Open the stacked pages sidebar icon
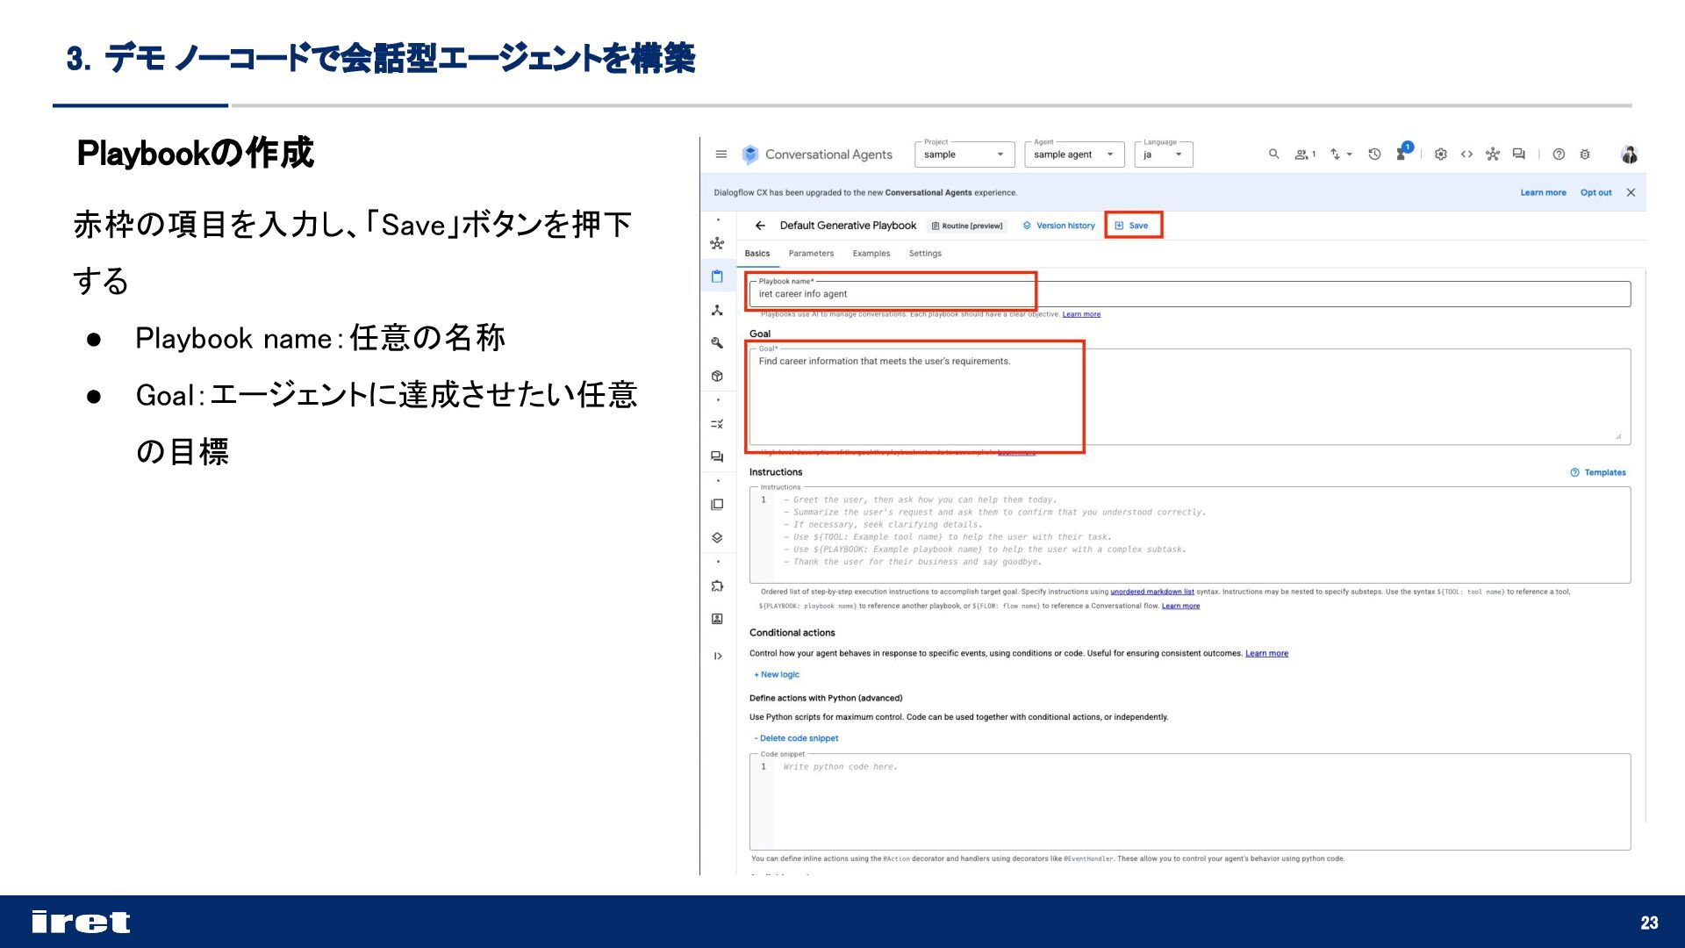The height and width of the screenshot is (948, 1685). 717,505
